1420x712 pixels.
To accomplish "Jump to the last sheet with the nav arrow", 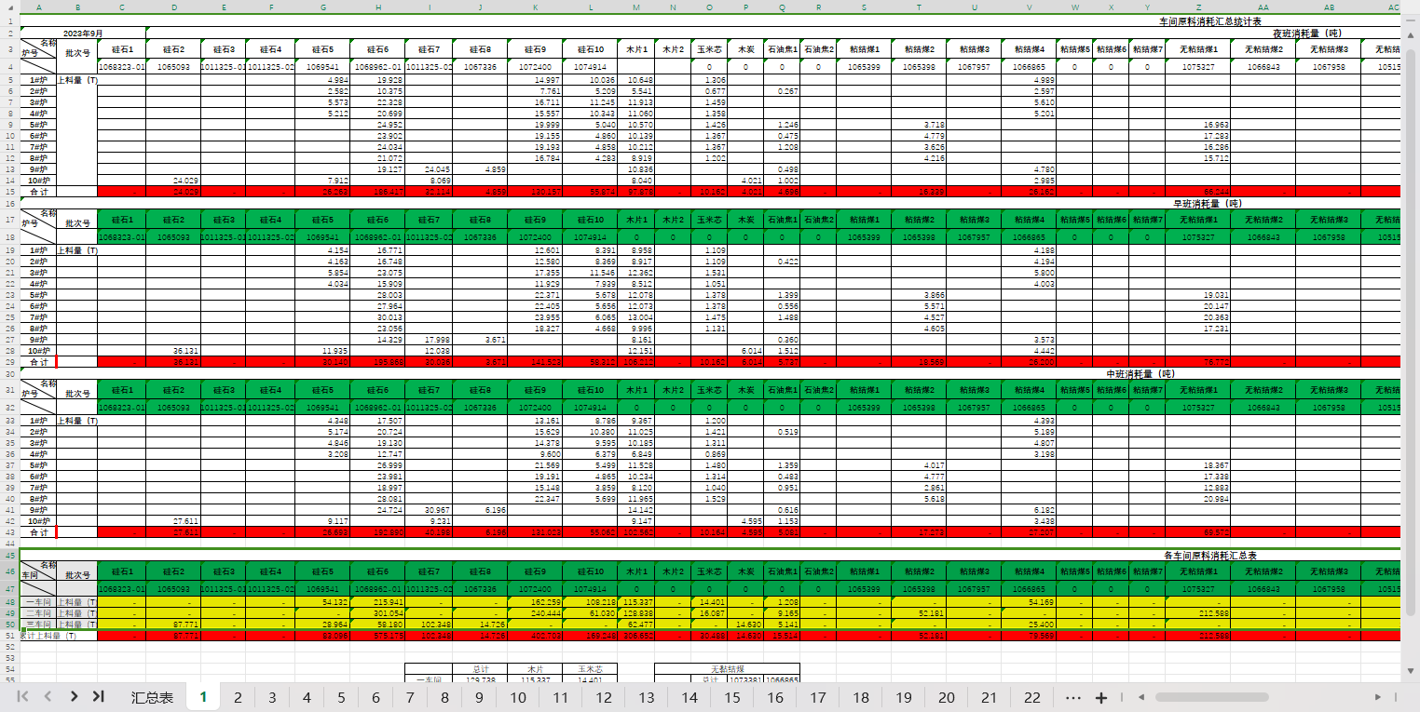I will pos(97,697).
